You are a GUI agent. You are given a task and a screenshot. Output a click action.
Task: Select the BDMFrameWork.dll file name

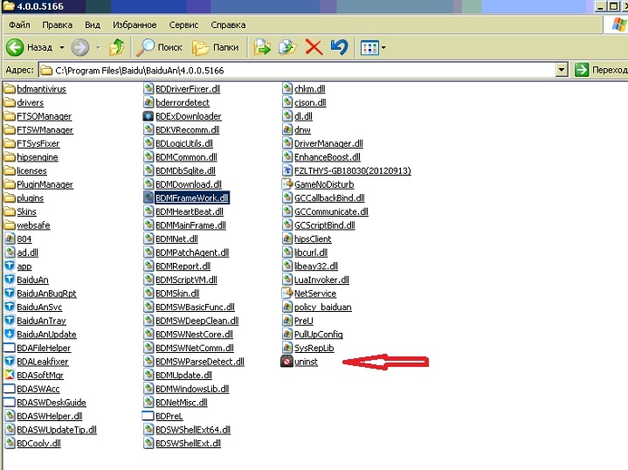point(192,198)
